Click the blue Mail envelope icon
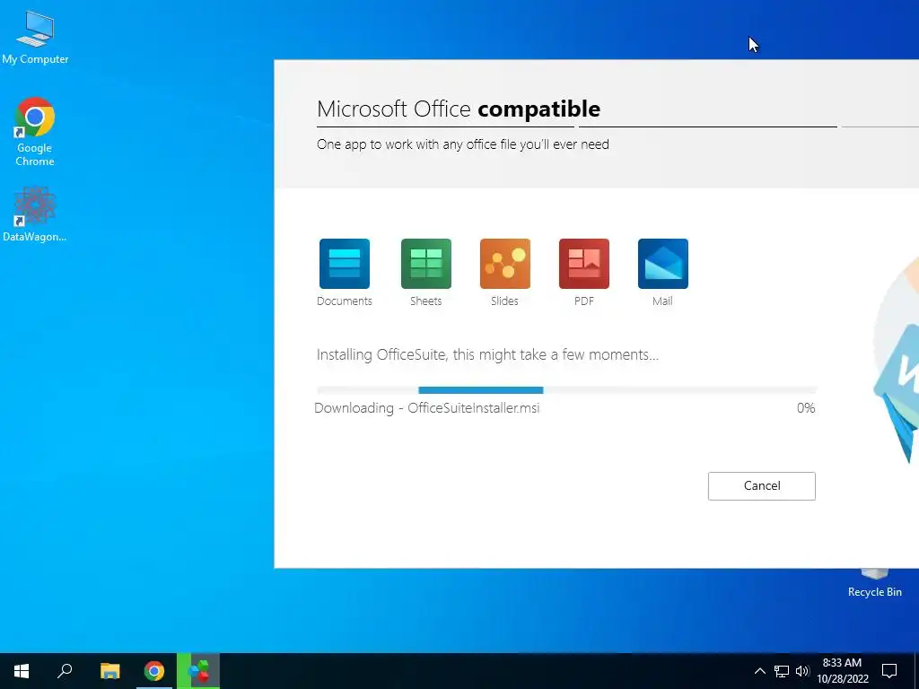This screenshot has height=689, width=919. [x=663, y=264]
